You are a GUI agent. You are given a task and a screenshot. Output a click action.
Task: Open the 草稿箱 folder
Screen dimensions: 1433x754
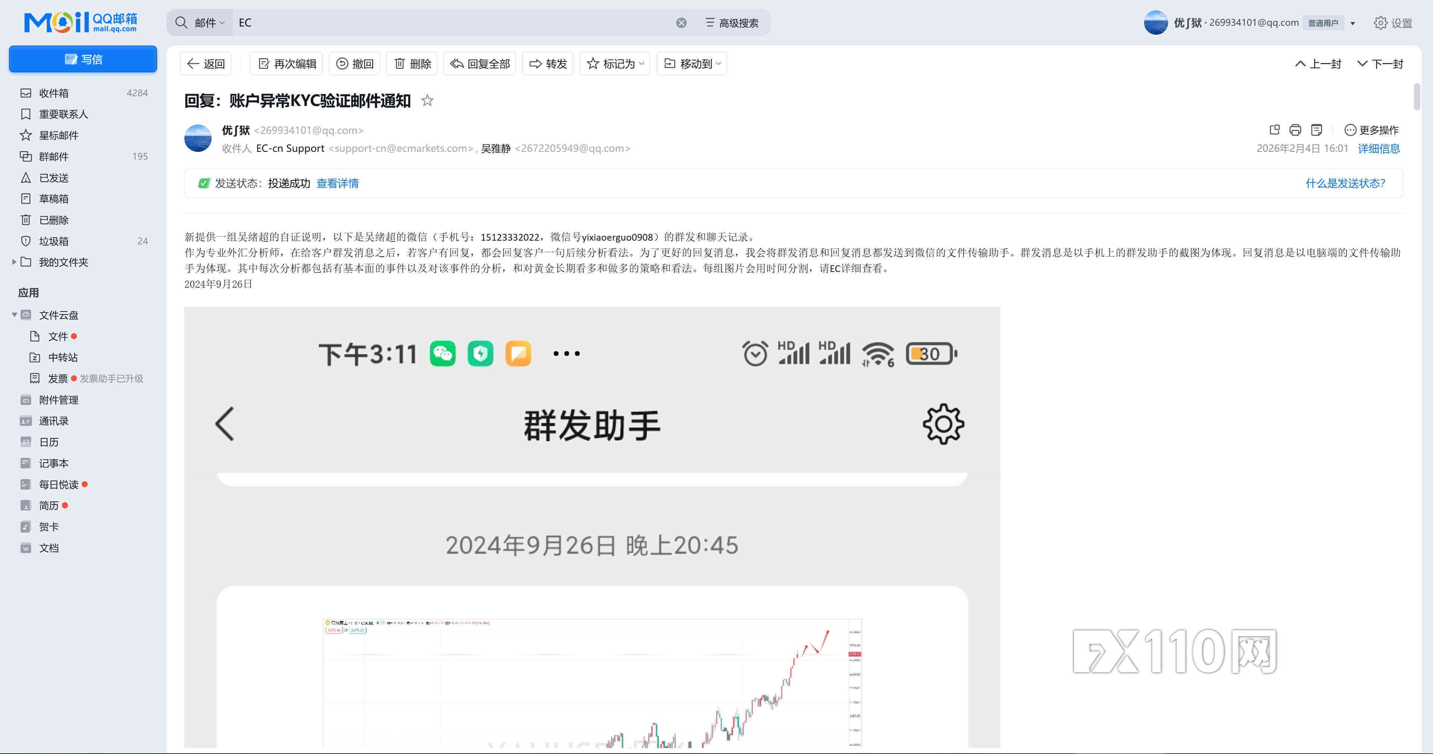(84, 198)
